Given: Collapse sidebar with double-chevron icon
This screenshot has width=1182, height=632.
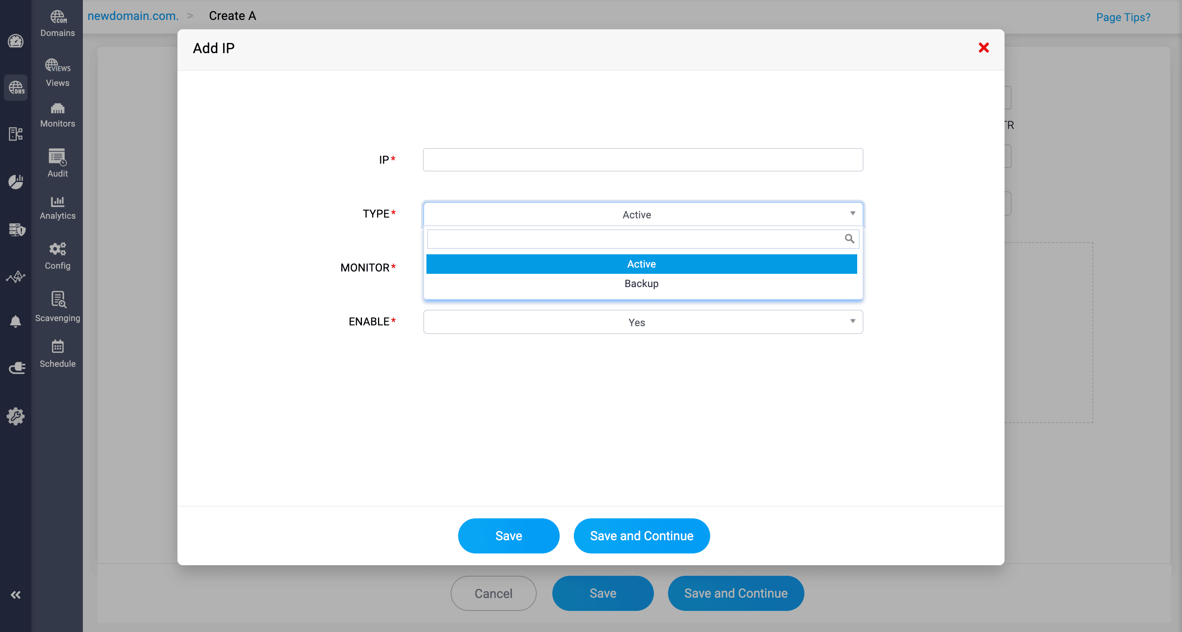Looking at the screenshot, I should click(16, 595).
